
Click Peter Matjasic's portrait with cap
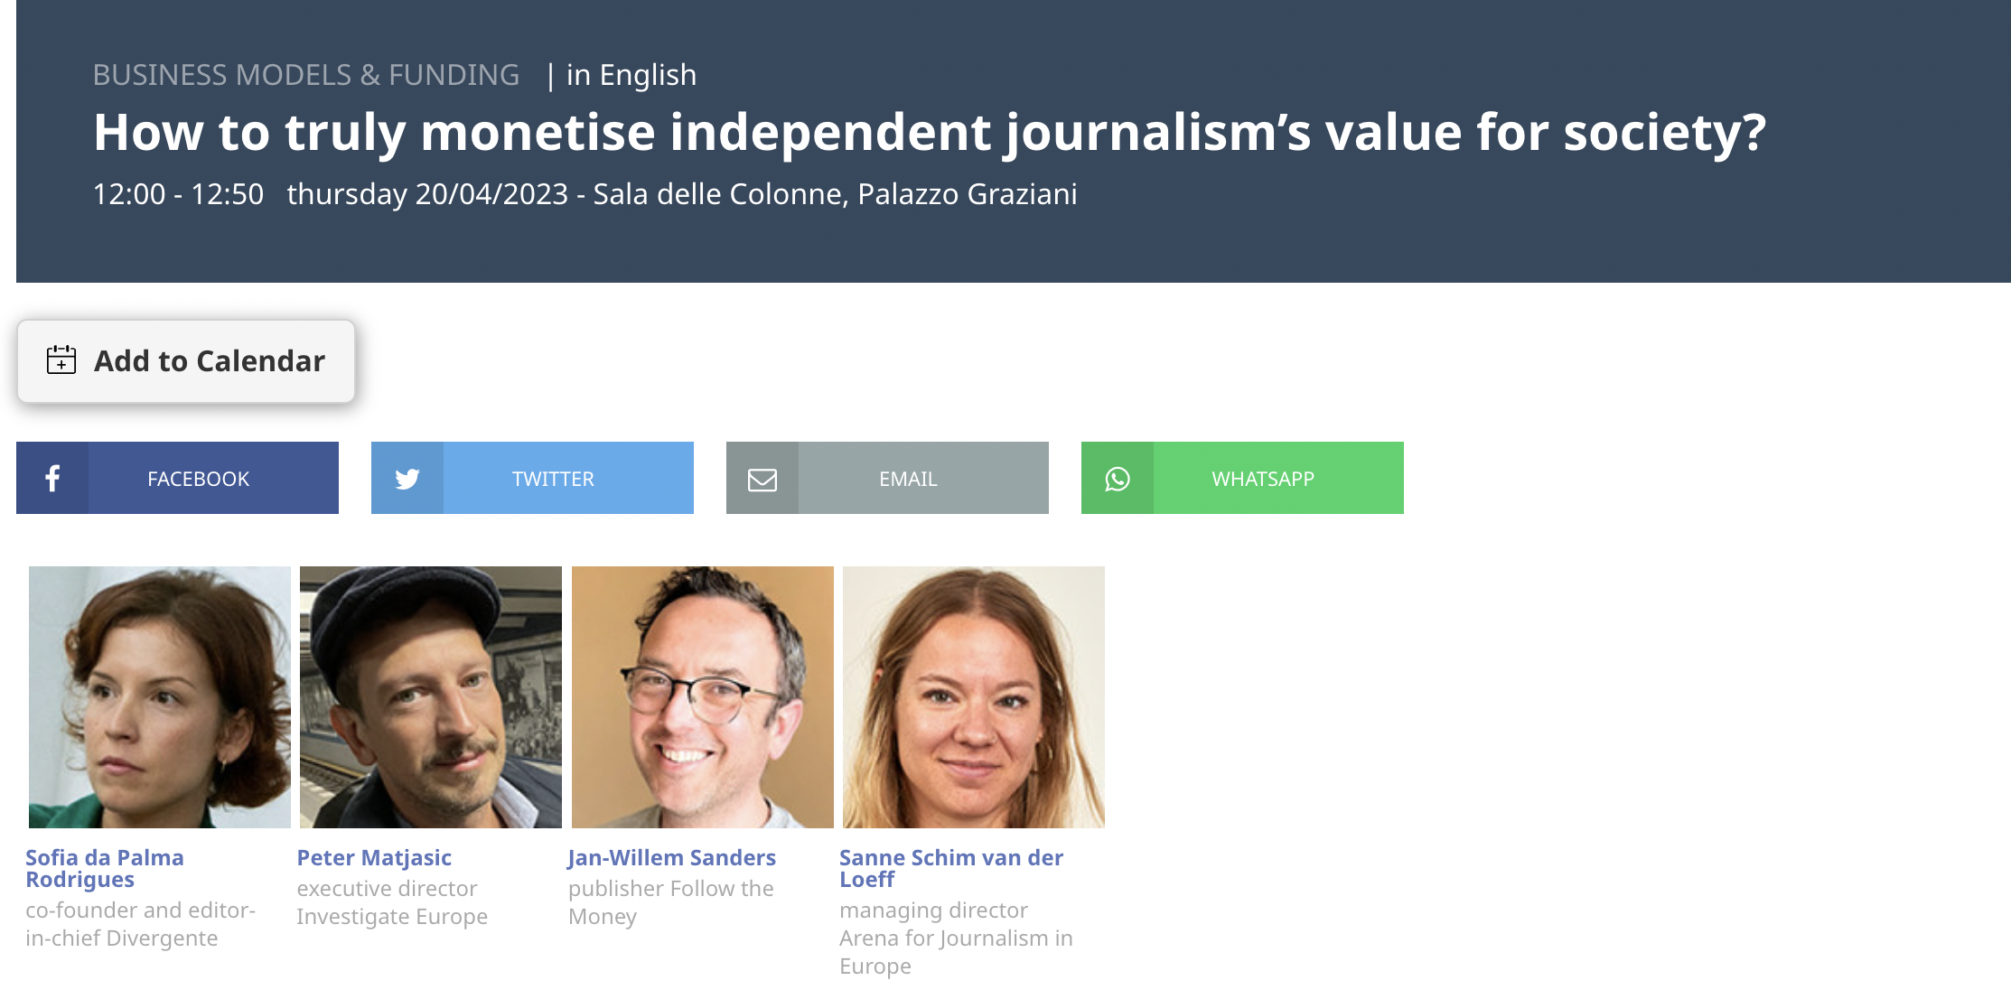click(x=431, y=697)
